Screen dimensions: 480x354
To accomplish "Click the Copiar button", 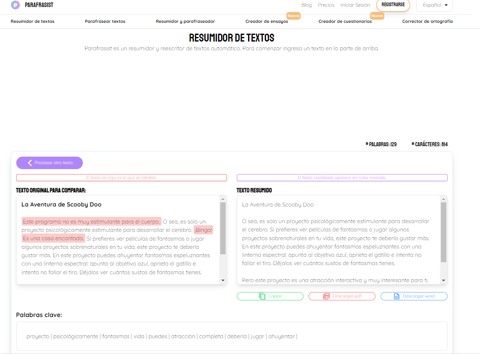I will [270, 296].
